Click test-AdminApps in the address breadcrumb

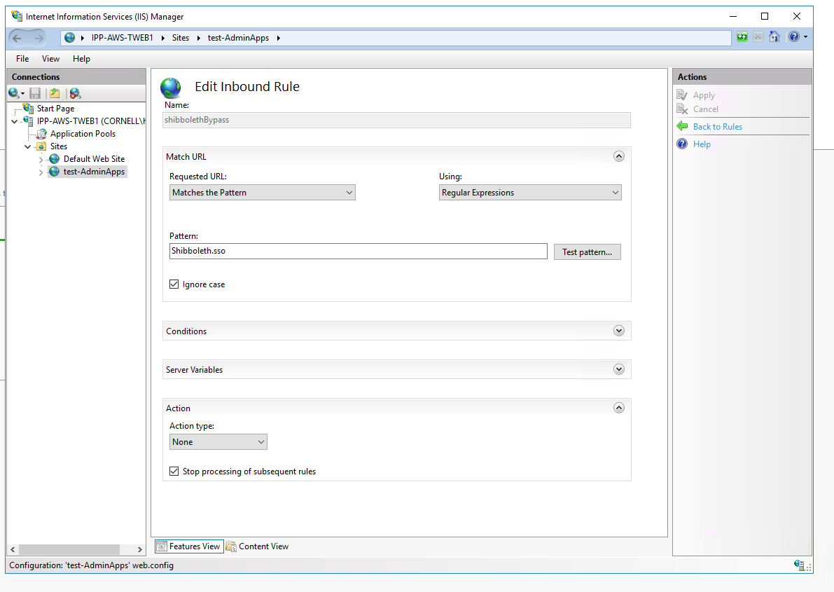pyautogui.click(x=238, y=38)
